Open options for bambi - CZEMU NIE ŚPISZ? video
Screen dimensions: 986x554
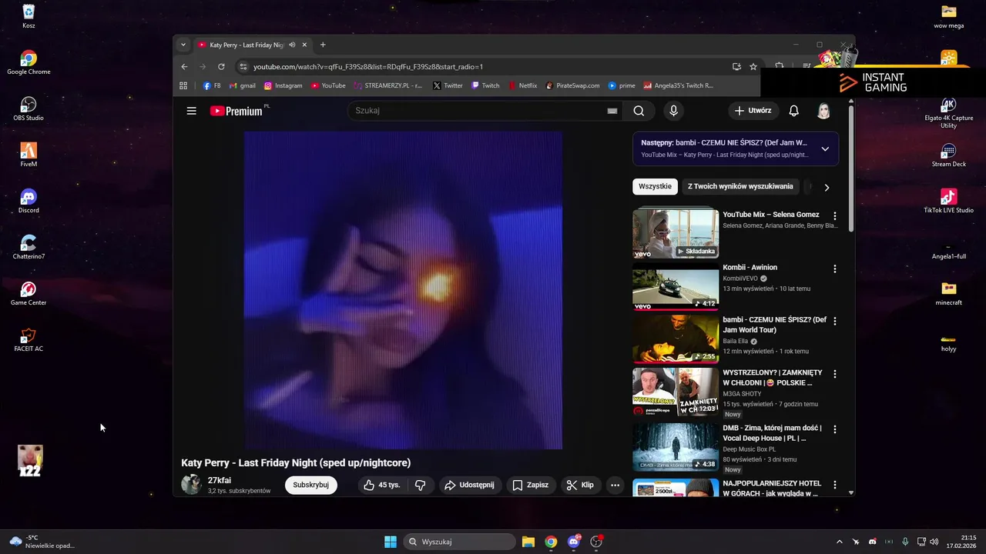tap(834, 321)
